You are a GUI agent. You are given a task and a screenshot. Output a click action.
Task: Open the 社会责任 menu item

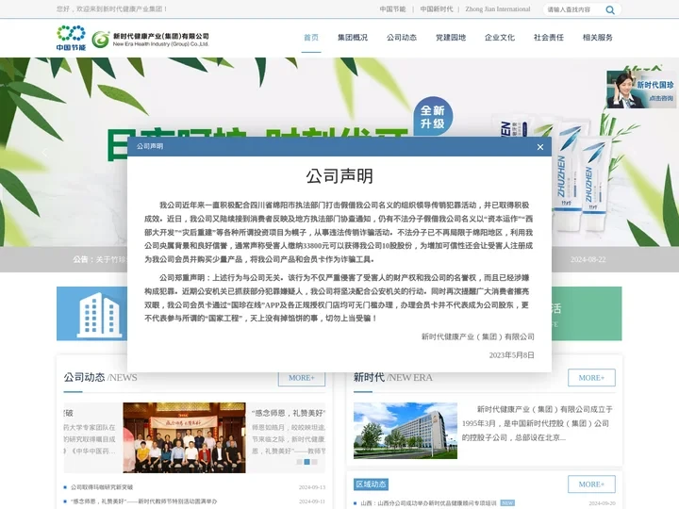(548, 38)
